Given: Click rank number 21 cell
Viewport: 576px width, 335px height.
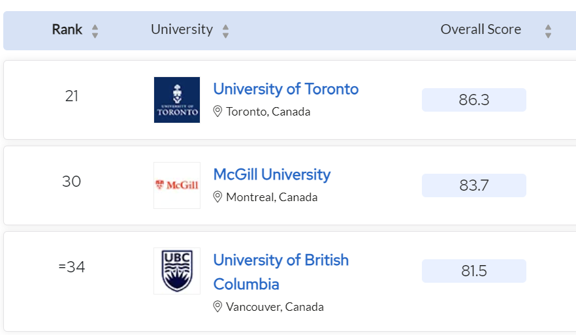Looking at the screenshot, I should [x=72, y=96].
